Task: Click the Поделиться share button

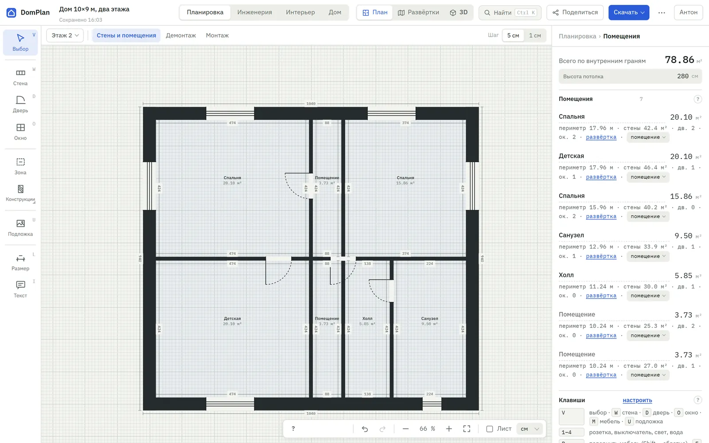Action: point(575,12)
